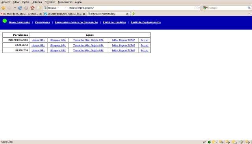The width and height of the screenshot is (252, 144).
Task: Click Tamanho Máx. Objeto URL for INTERMEDIARIOS
Action: click(x=88, y=40)
